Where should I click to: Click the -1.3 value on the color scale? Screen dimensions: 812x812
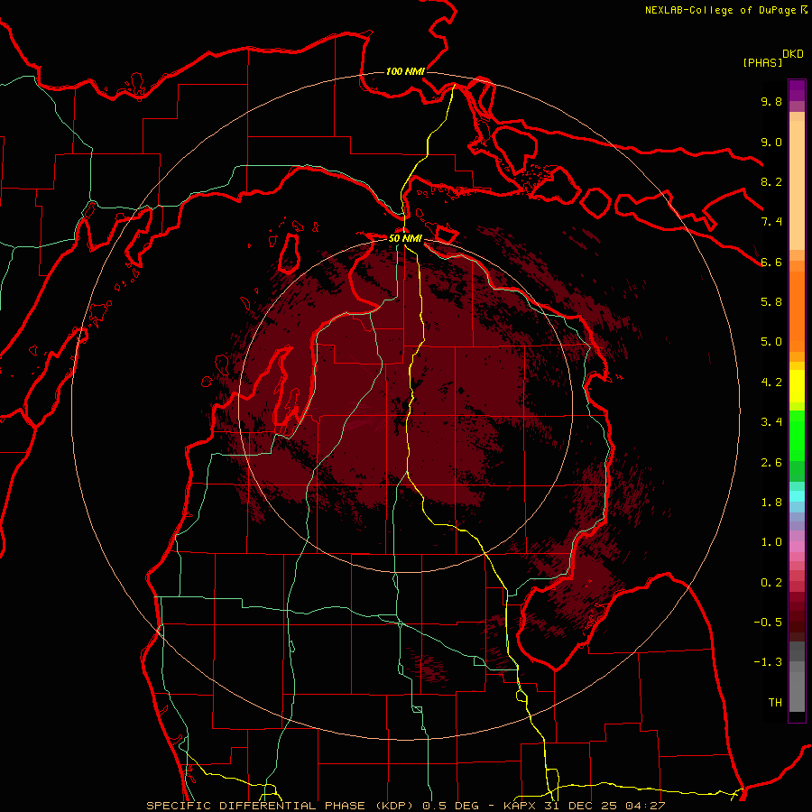(x=768, y=662)
